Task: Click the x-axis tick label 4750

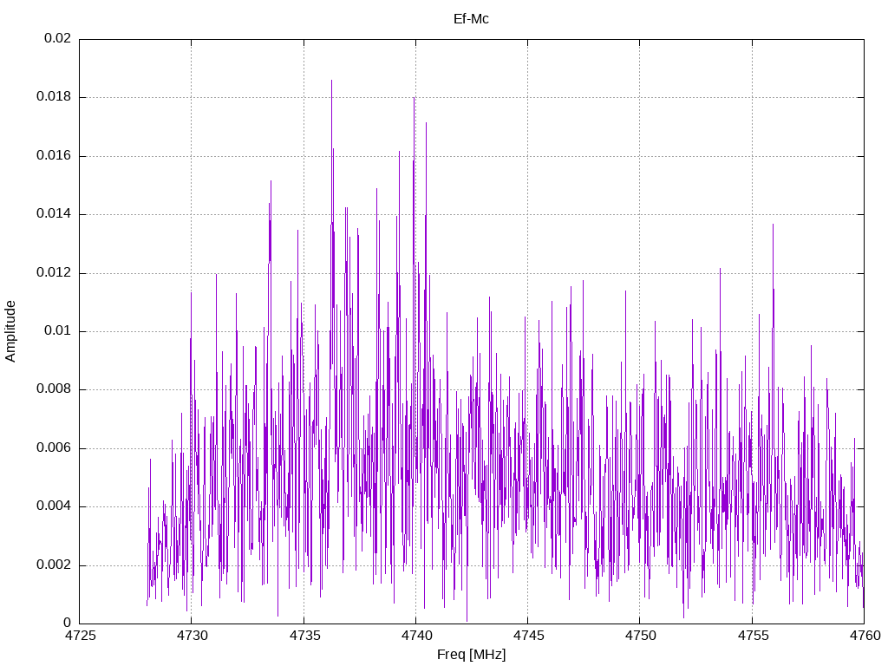Action: point(640,636)
